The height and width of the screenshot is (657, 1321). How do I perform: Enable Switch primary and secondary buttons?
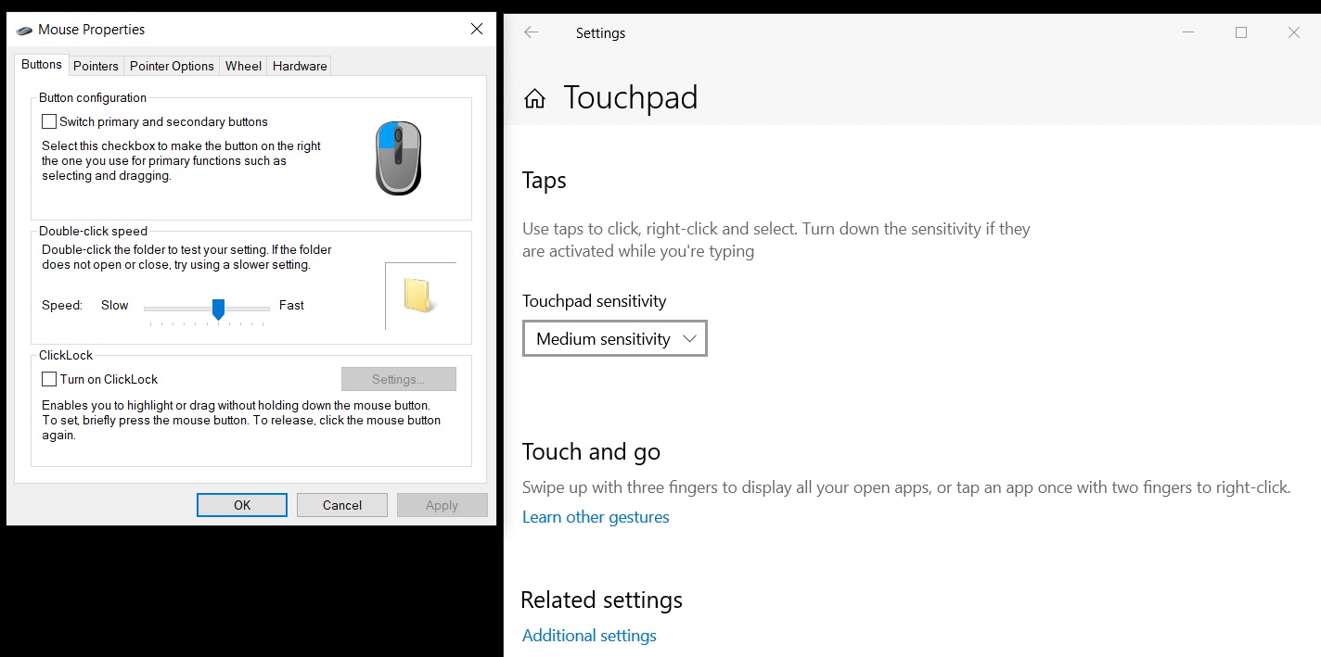coord(49,121)
